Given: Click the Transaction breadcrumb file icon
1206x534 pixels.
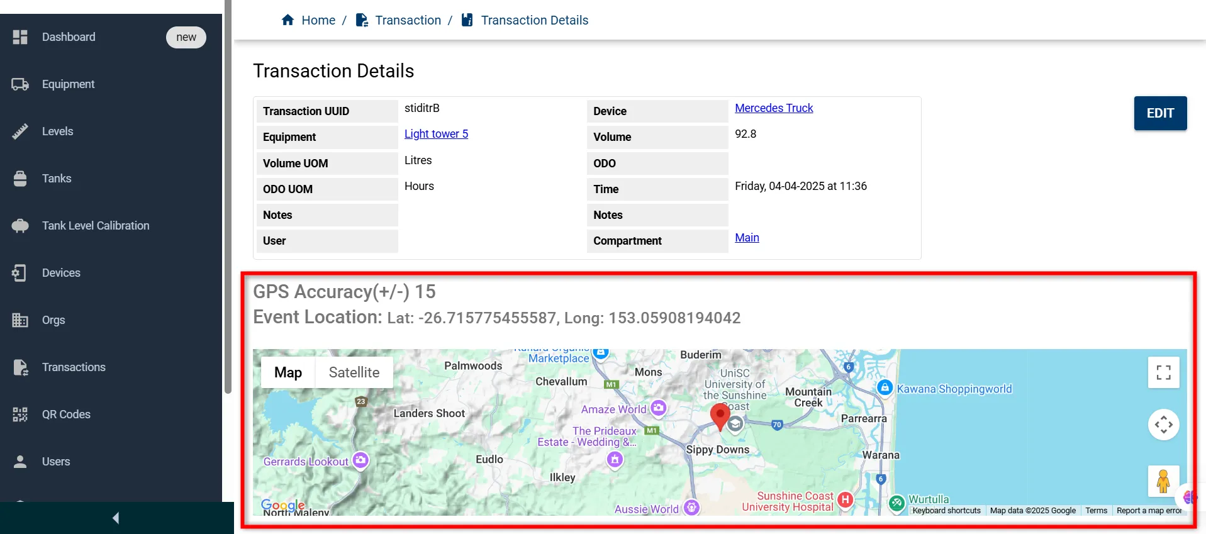Looking at the screenshot, I should (x=362, y=20).
